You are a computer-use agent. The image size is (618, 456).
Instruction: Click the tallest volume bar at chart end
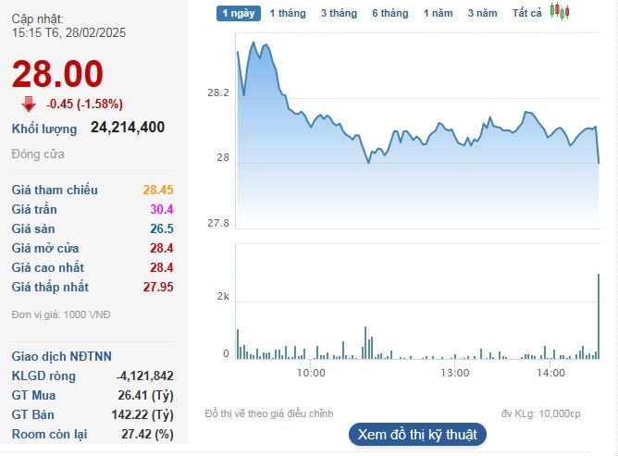599,314
